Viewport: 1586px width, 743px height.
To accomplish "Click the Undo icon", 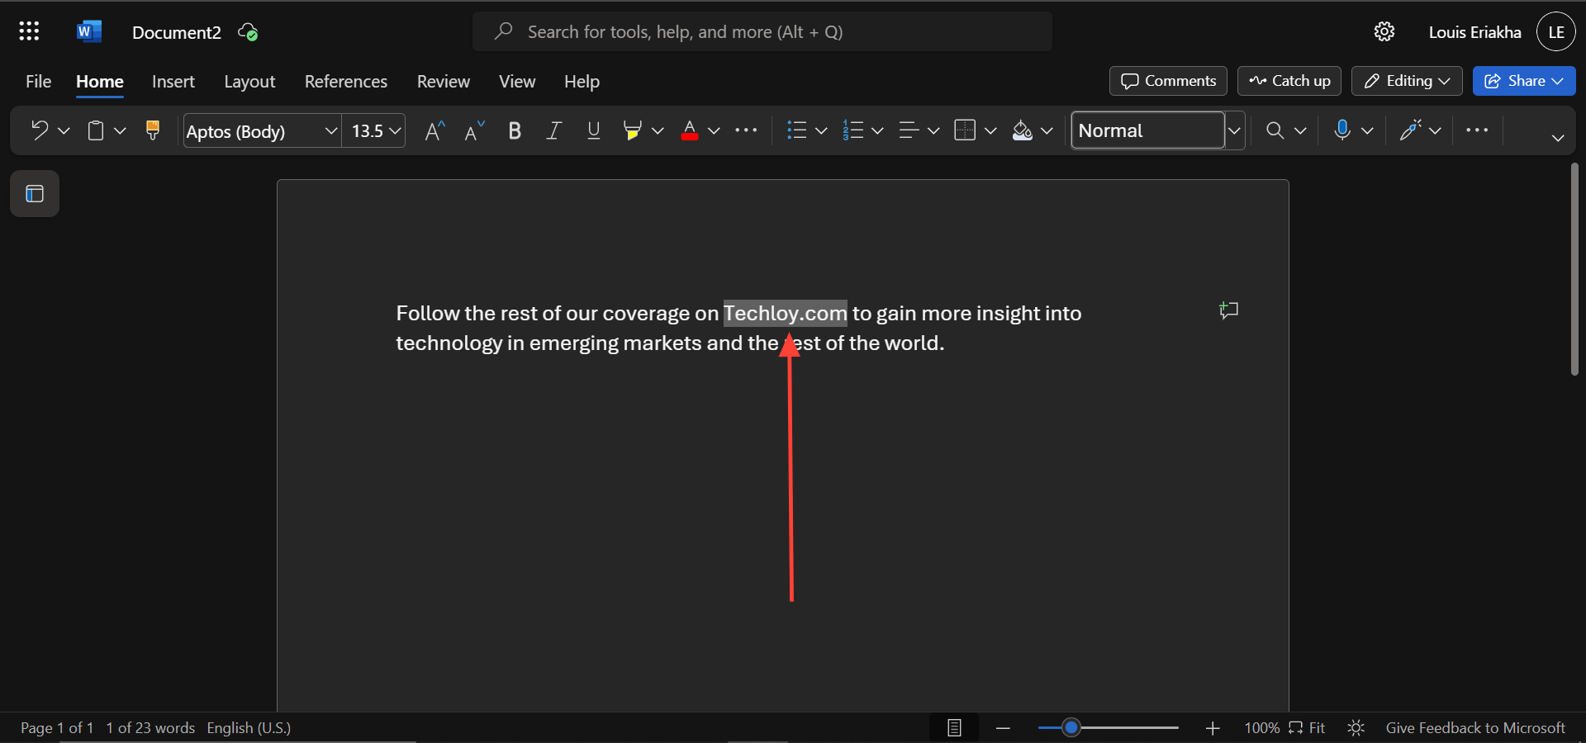I will click(38, 130).
